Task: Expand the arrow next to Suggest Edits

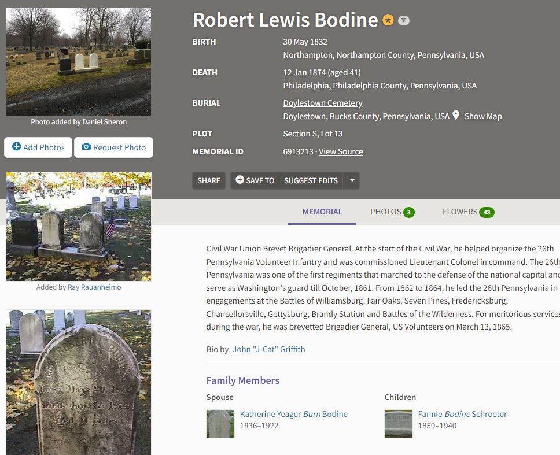Action: tap(352, 180)
